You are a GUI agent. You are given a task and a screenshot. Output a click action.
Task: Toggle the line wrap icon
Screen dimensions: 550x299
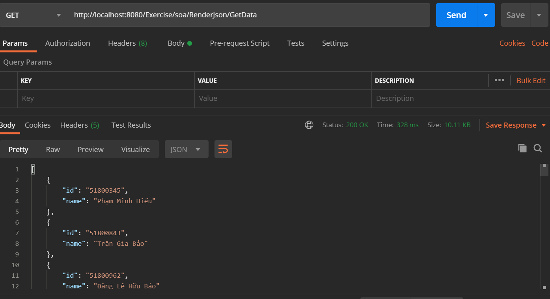coord(223,149)
